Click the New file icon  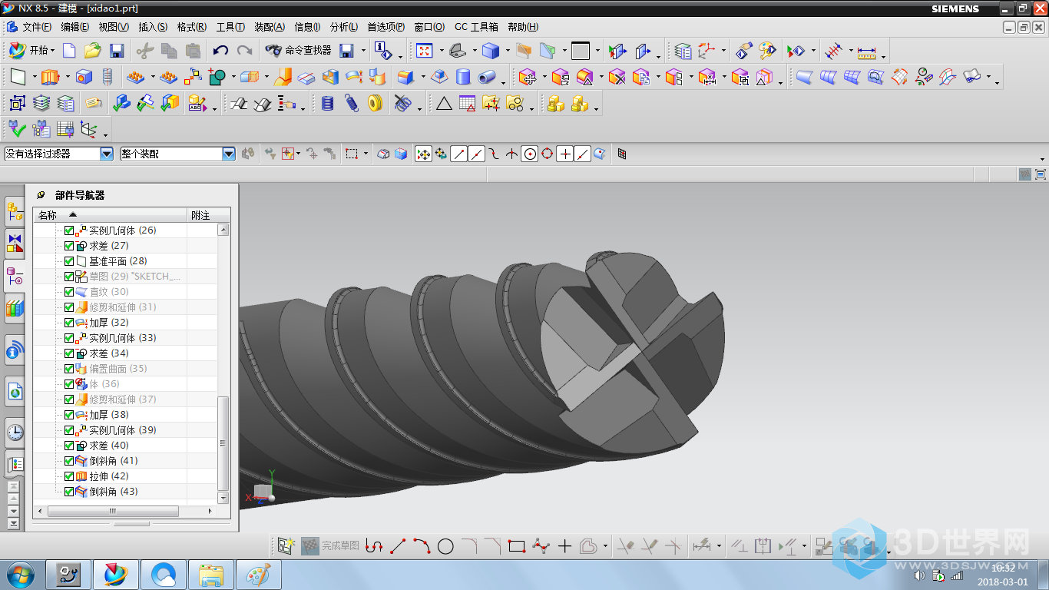point(70,51)
